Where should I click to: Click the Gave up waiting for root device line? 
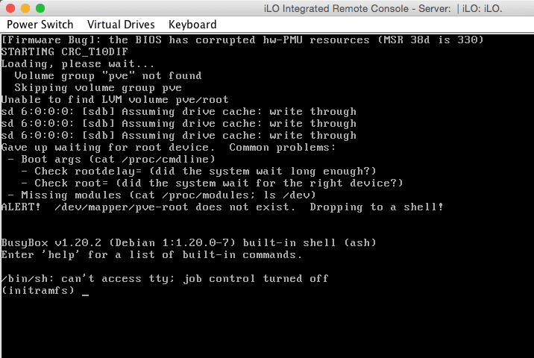[169, 148]
